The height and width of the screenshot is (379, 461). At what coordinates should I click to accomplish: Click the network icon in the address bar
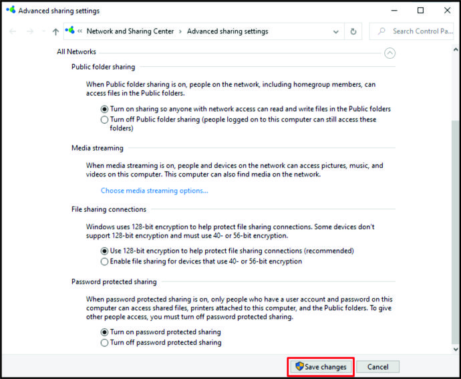pyautogui.click(x=69, y=30)
